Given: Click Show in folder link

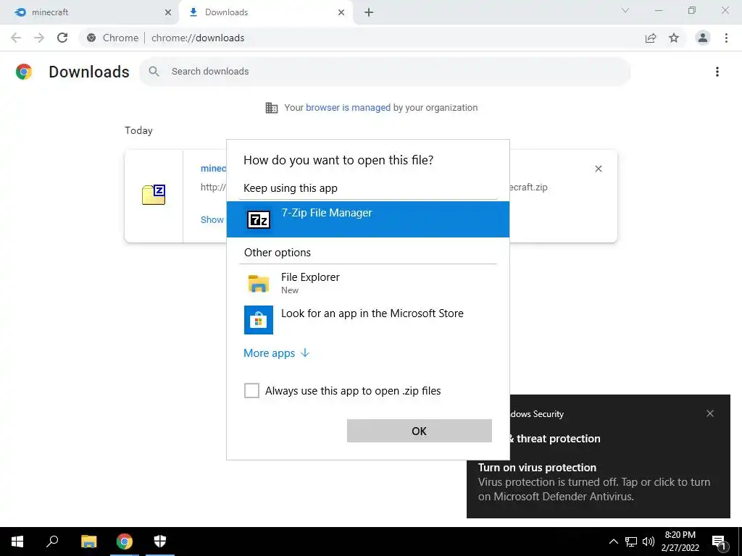Looking at the screenshot, I should [x=212, y=219].
